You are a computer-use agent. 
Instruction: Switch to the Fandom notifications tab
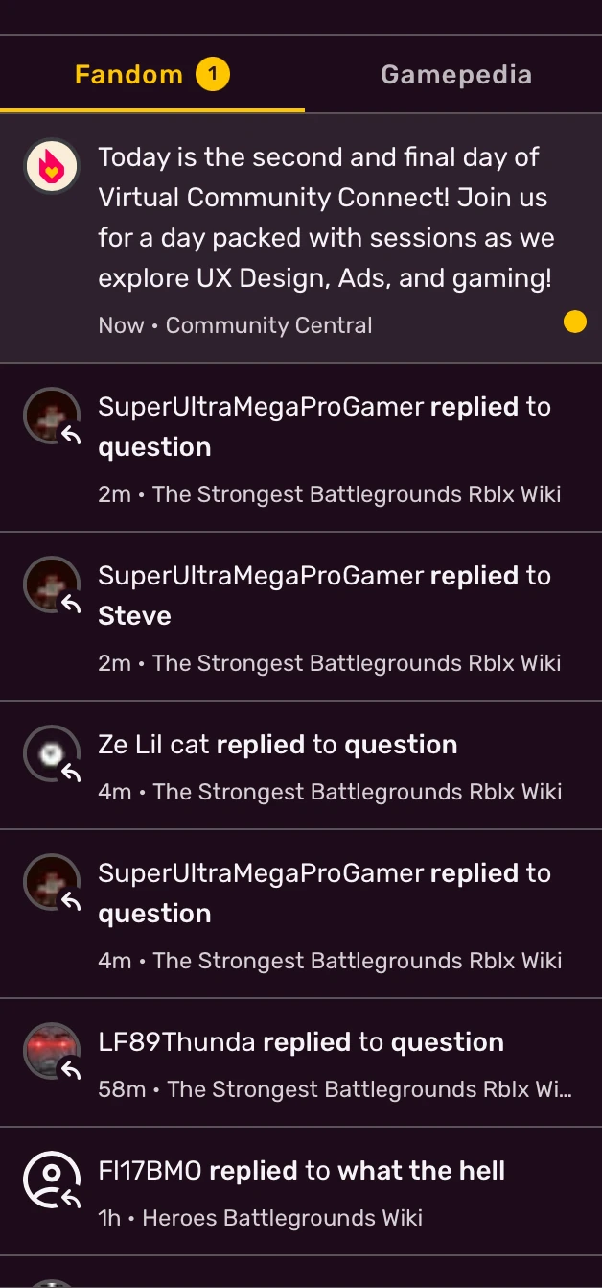(128, 75)
